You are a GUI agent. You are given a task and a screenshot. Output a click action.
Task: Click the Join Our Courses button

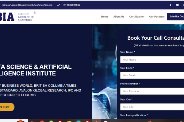coord(176,16)
